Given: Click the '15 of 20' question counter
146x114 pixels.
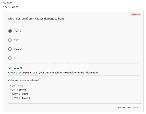Looking at the screenshot, I should coord(9,7).
